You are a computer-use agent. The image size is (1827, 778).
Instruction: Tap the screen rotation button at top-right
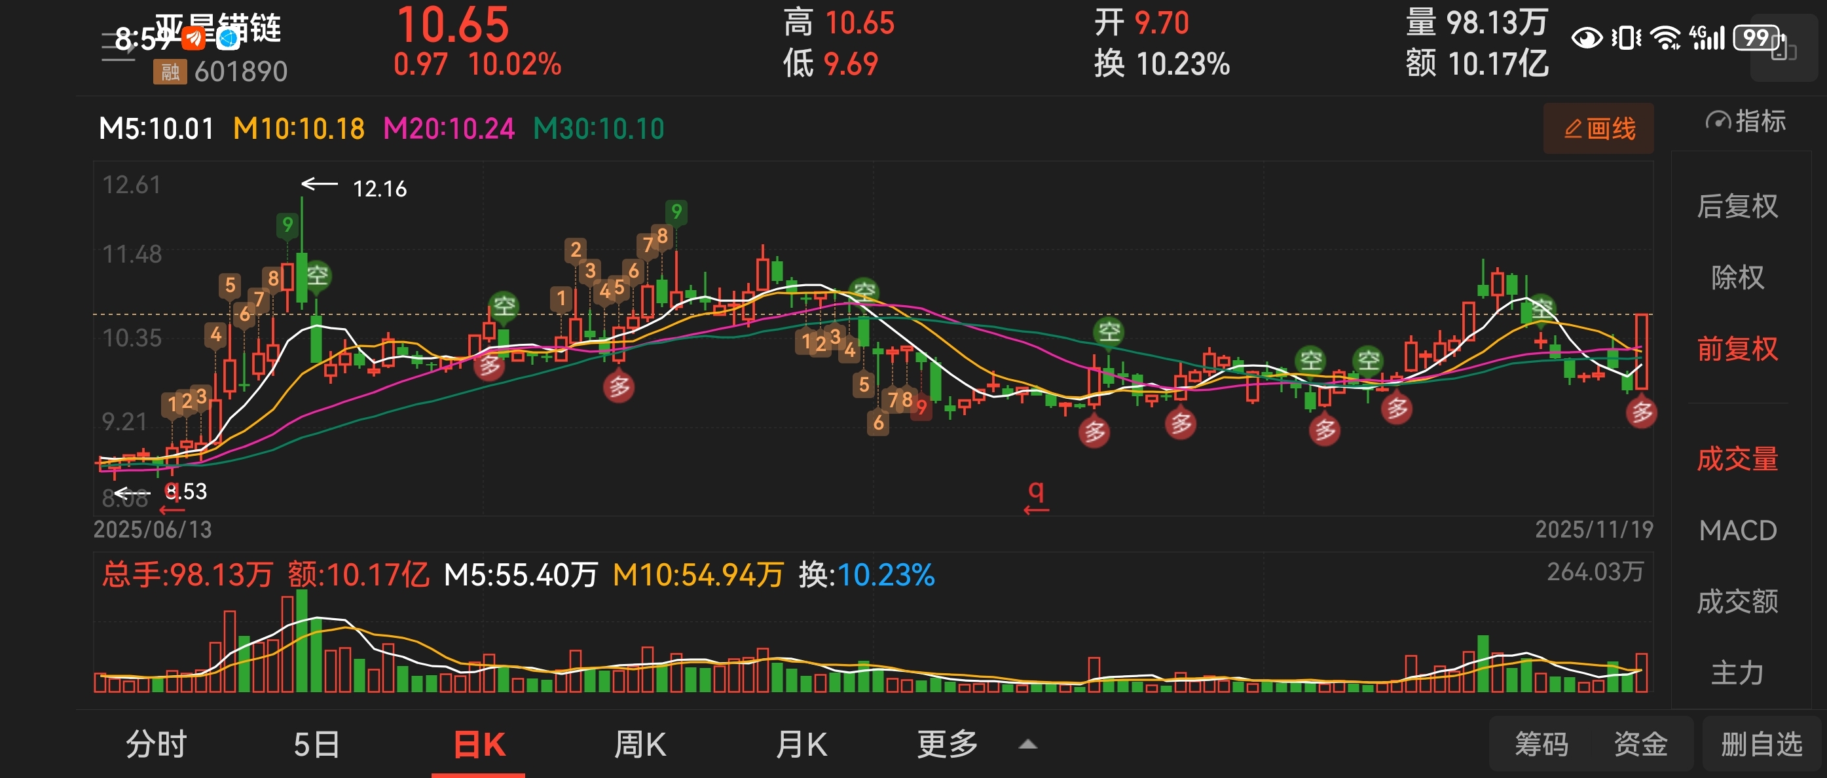click(x=1784, y=50)
